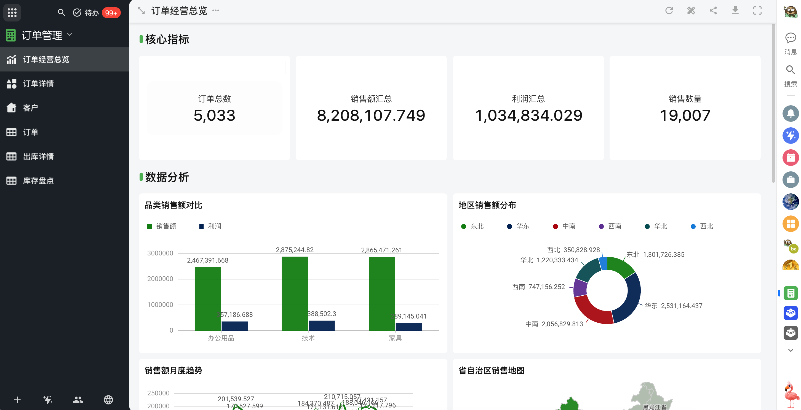Open the 搜索 search in the right rail
The image size is (801, 410).
pos(791,76)
